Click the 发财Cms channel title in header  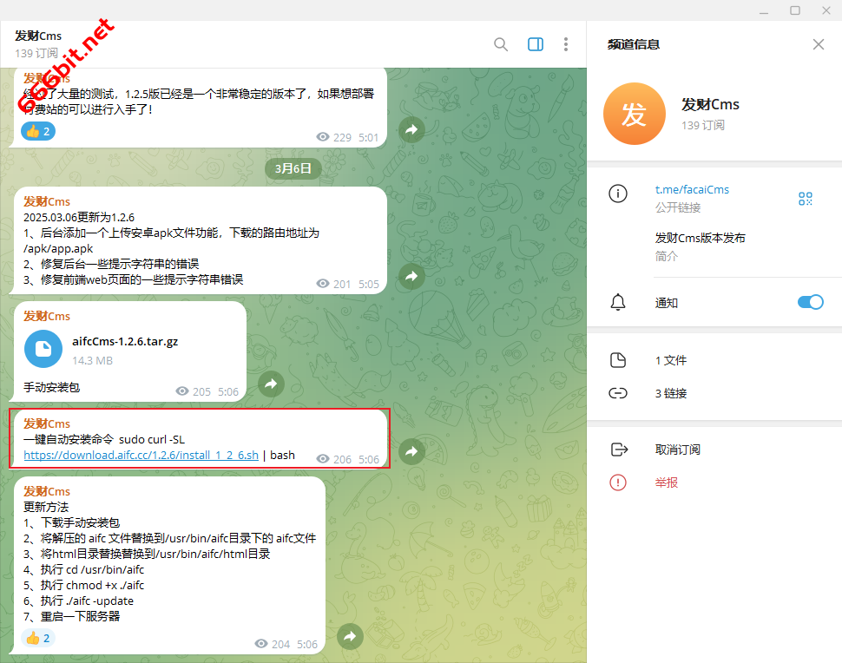coord(38,36)
